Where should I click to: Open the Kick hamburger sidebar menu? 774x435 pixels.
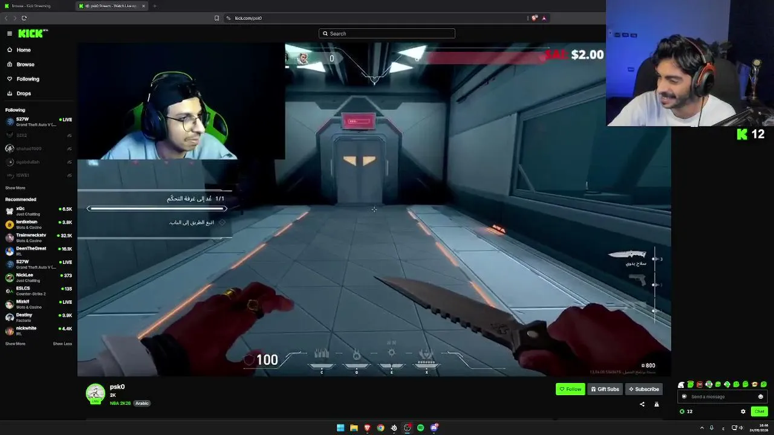[10, 34]
